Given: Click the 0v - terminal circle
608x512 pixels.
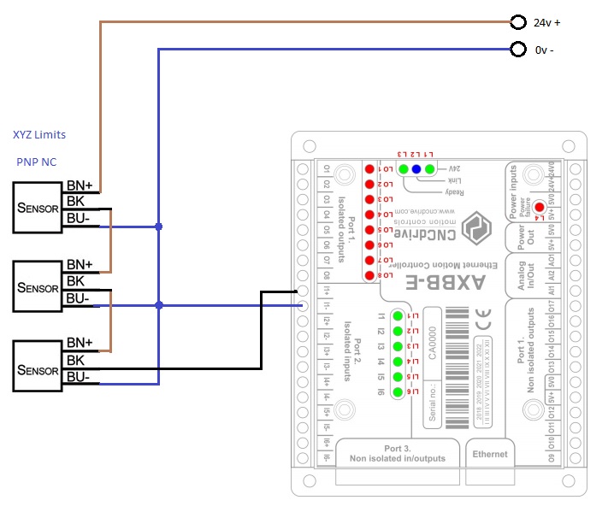Looking at the screenshot, I should [x=517, y=50].
